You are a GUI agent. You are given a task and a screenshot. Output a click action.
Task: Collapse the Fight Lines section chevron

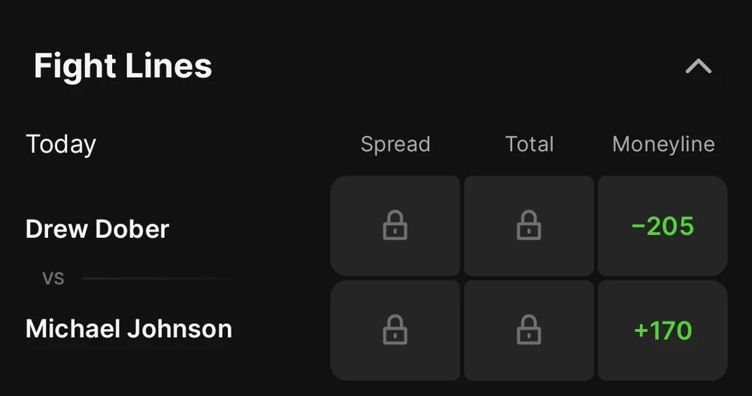tap(698, 67)
